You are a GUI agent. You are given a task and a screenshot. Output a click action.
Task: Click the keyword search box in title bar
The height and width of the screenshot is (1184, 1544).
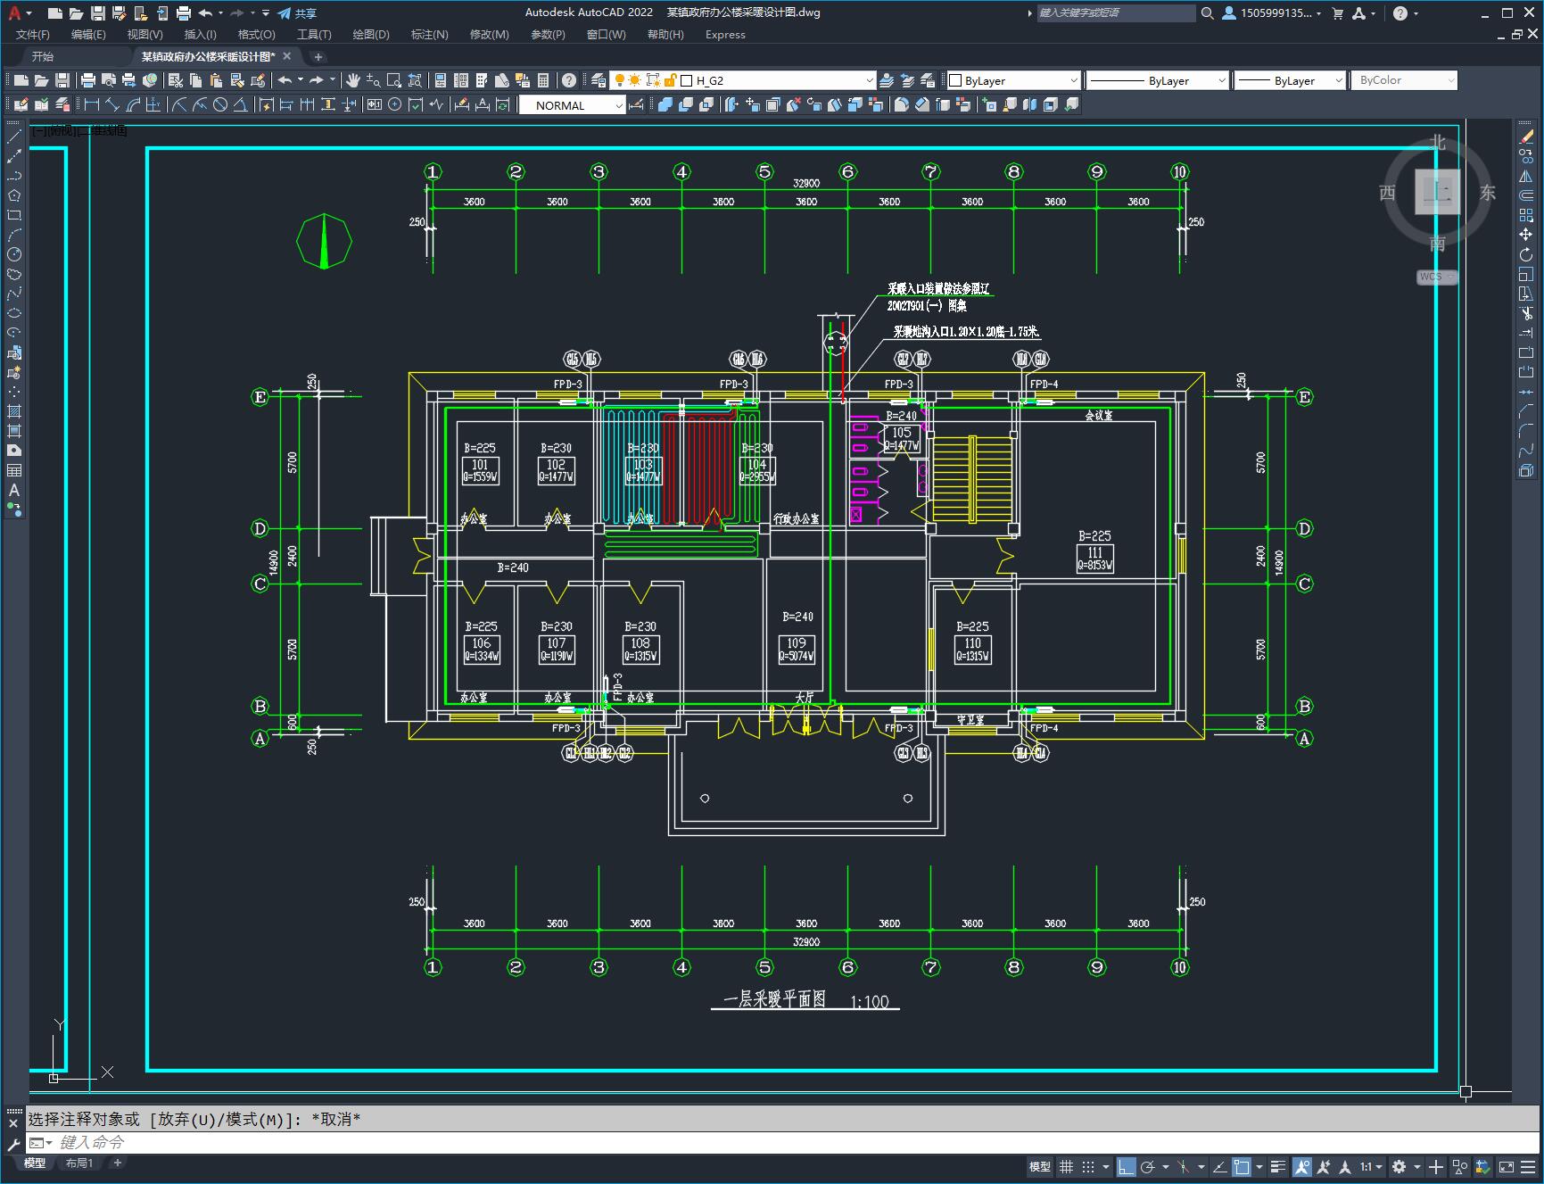click(x=1116, y=12)
